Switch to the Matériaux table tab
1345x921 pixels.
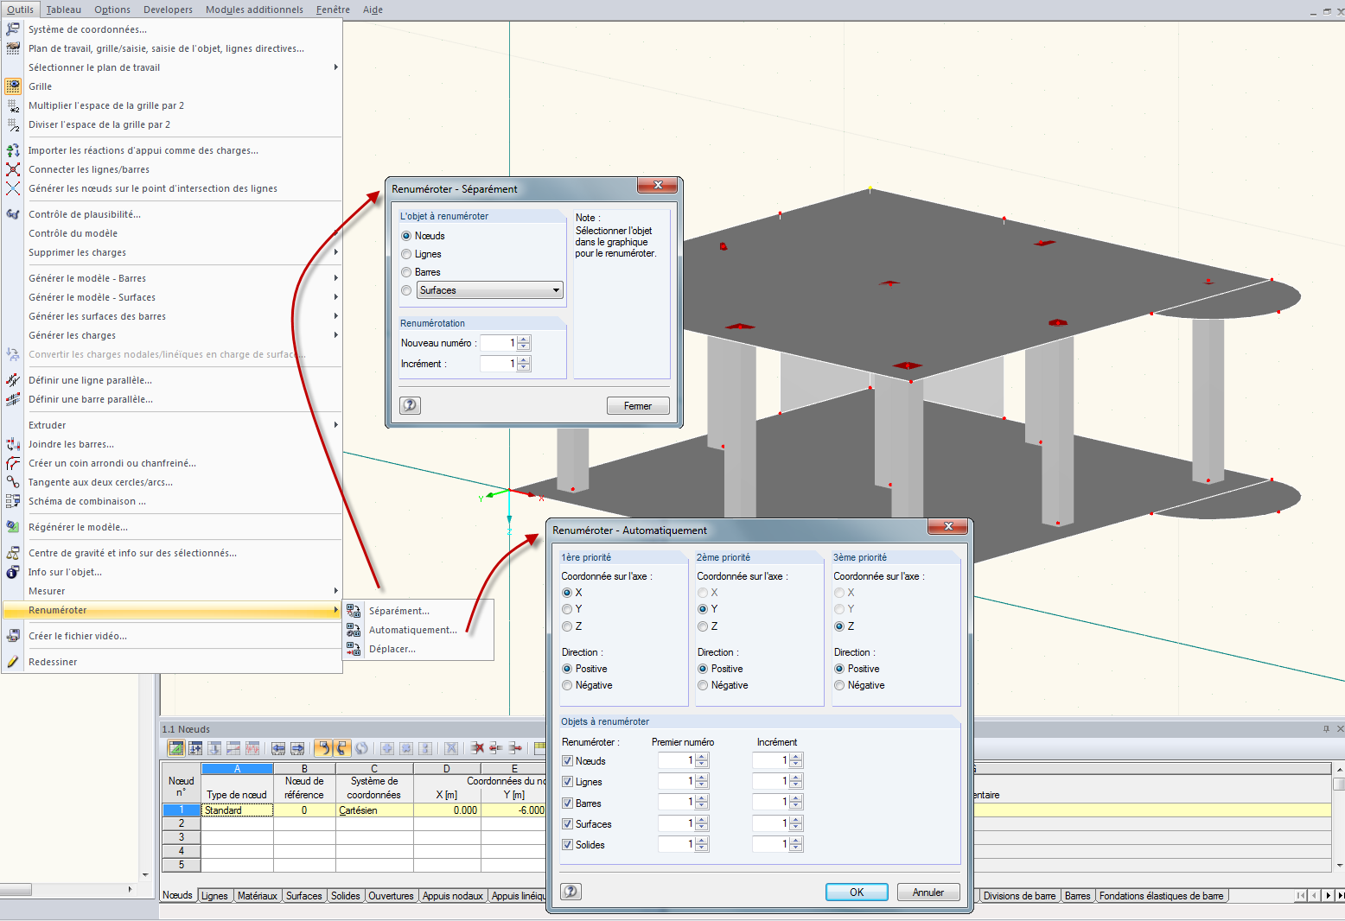(x=258, y=896)
